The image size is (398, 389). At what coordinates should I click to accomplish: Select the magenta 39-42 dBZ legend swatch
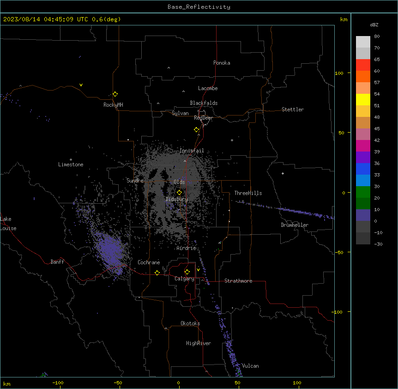[363, 146]
